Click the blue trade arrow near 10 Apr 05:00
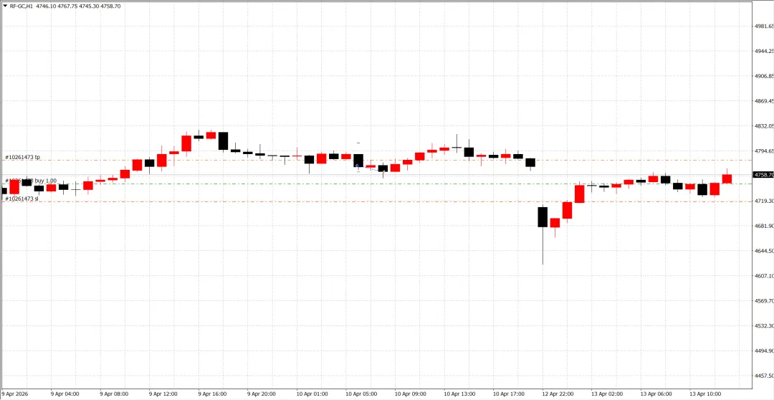This screenshot has width=774, height=400. point(358,167)
